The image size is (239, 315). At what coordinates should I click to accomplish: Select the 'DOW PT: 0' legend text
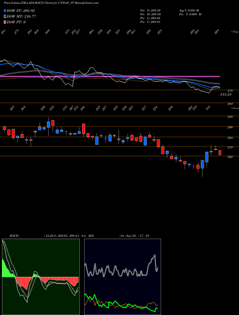pyautogui.click(x=16, y=22)
